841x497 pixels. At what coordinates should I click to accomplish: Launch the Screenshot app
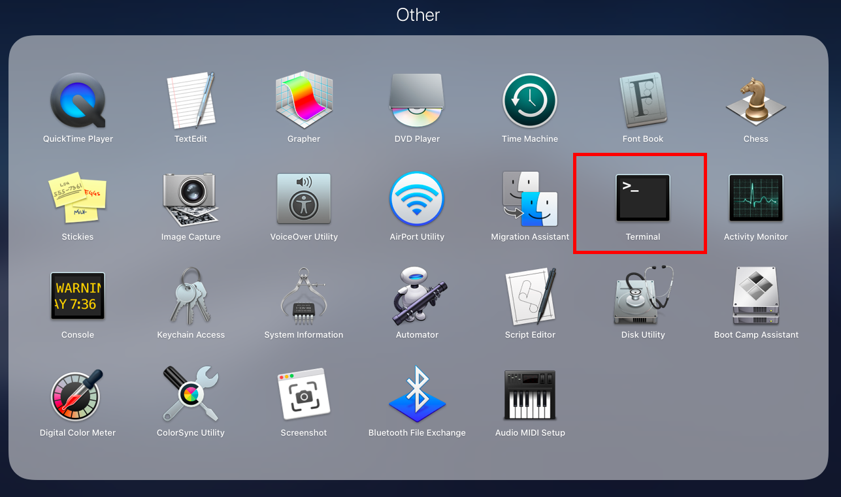pos(304,395)
